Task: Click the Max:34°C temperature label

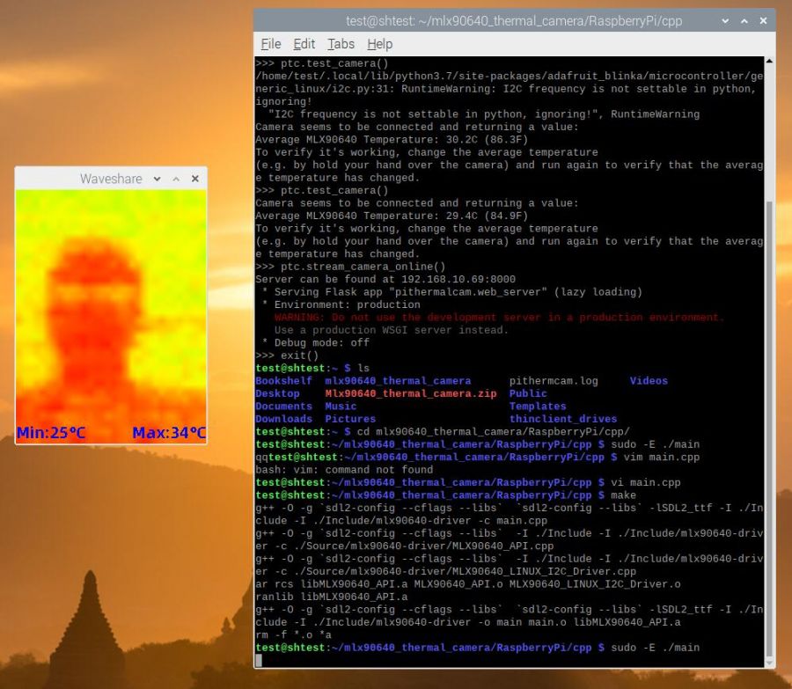Action: [x=169, y=433]
